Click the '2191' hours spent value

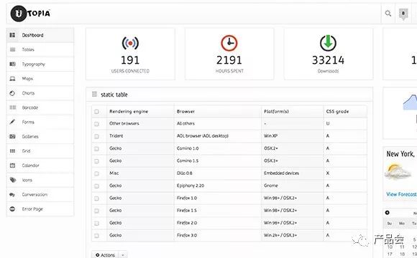pos(229,60)
